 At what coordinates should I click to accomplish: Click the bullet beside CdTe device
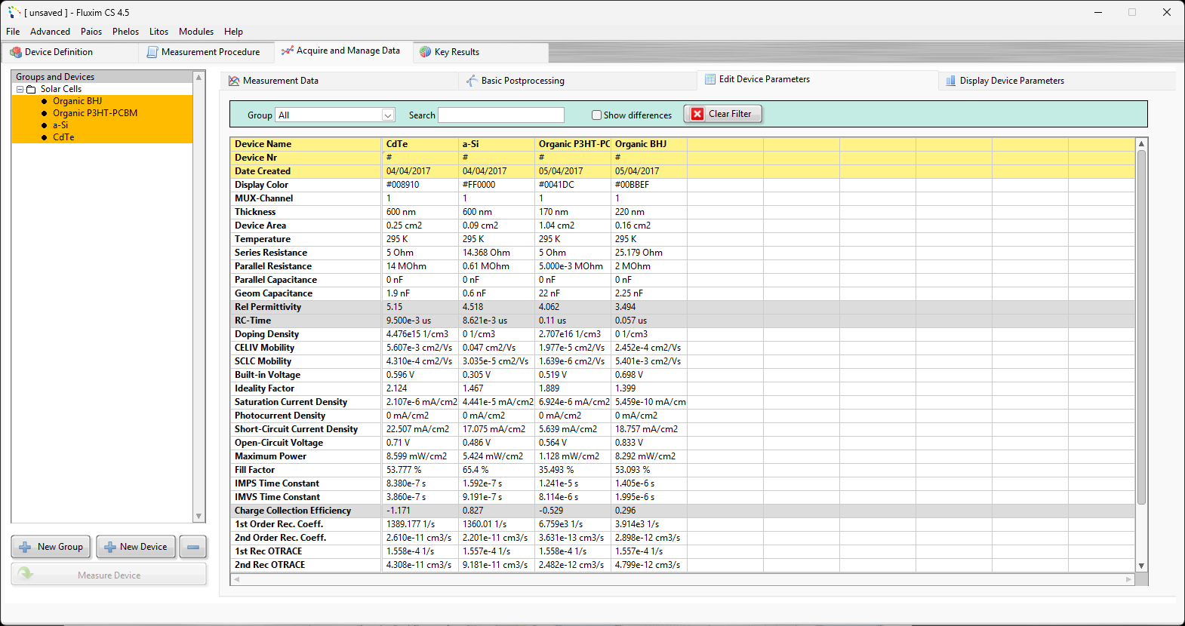click(x=45, y=137)
